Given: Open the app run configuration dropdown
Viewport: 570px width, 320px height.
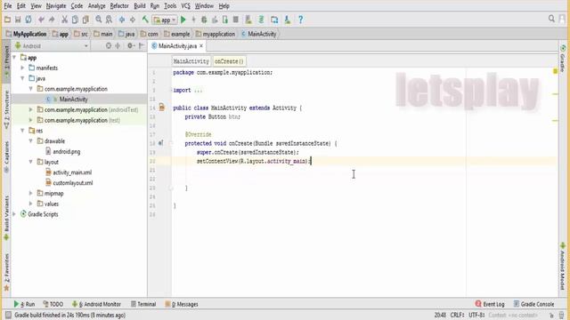Looking at the screenshot, I should (x=165, y=20).
